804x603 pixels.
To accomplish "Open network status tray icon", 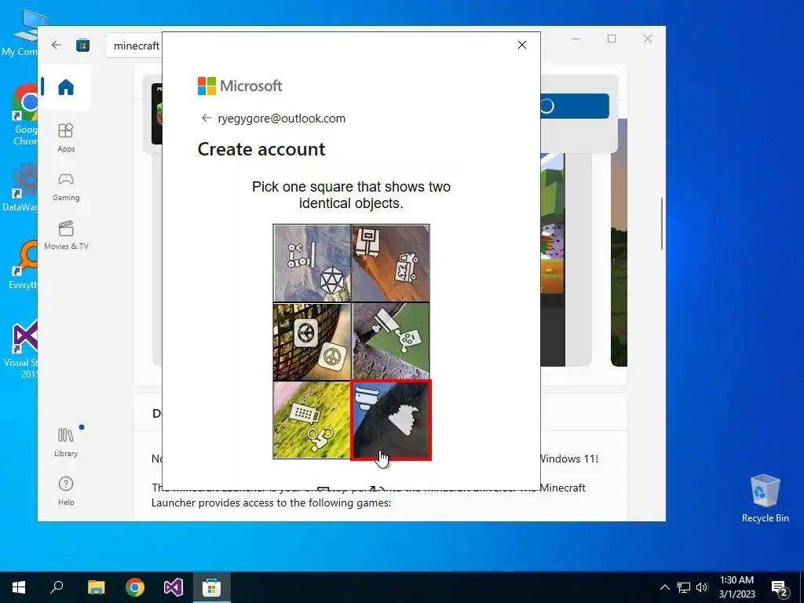I will (684, 587).
